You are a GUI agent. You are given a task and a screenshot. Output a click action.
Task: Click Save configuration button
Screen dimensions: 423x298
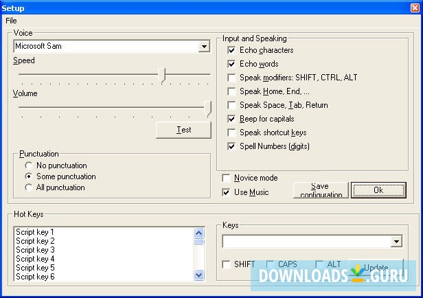click(321, 190)
